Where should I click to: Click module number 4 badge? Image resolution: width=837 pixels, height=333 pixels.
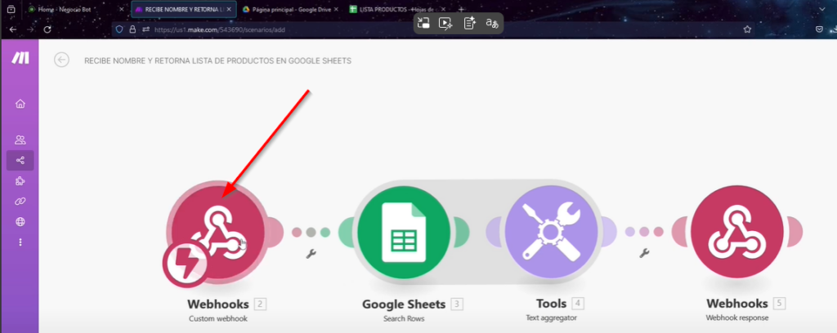578,304
